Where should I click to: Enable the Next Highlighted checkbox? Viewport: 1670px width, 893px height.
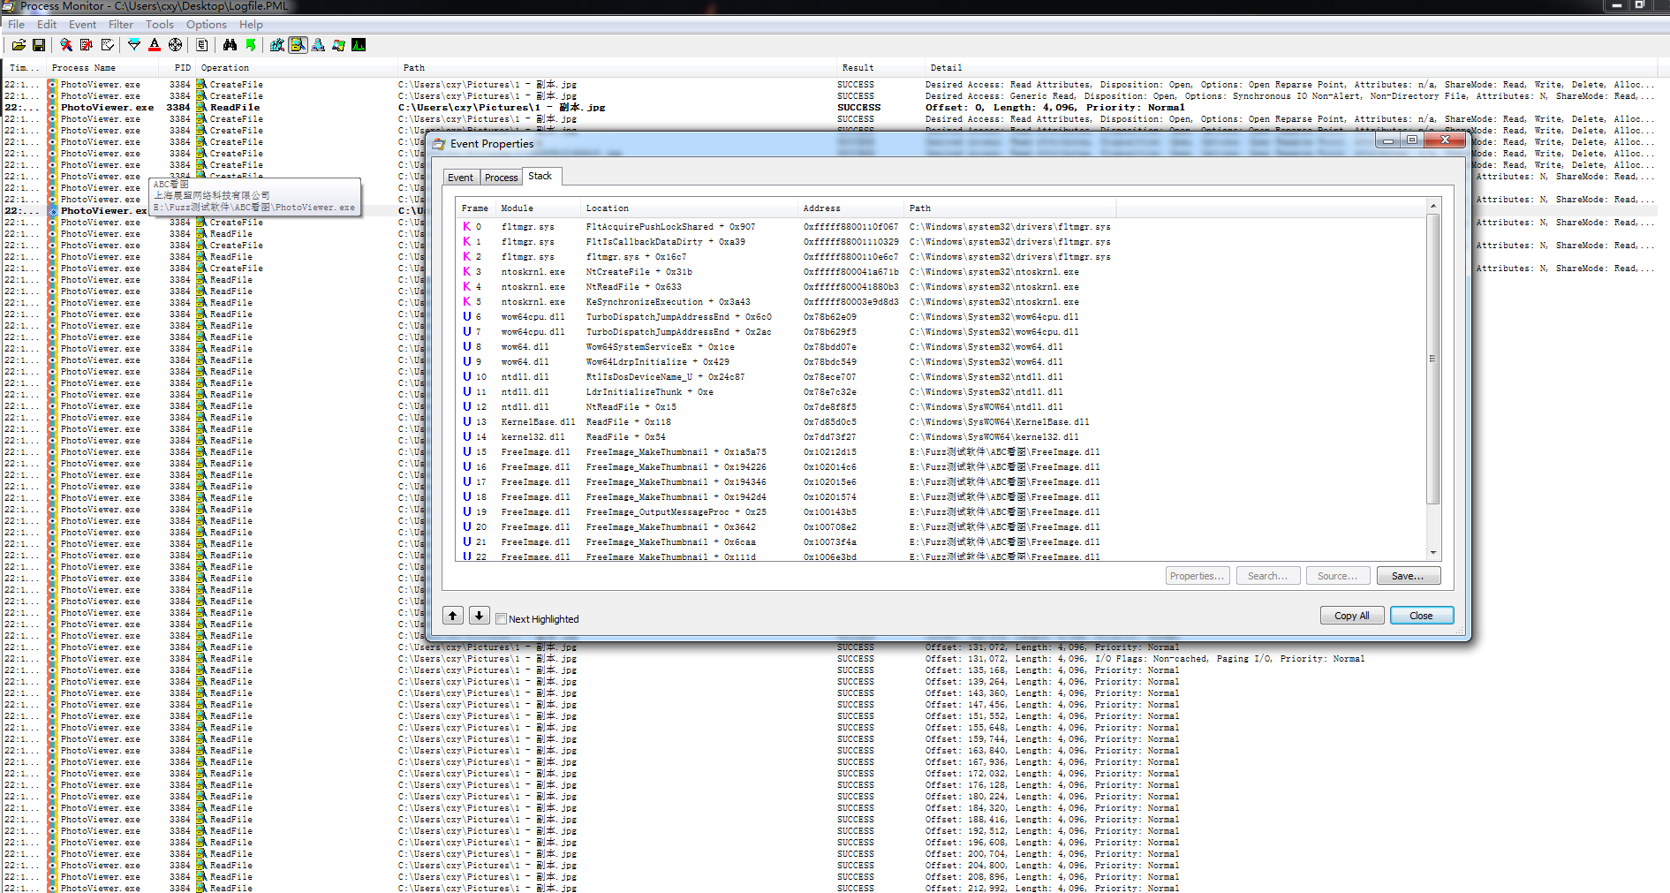(502, 619)
